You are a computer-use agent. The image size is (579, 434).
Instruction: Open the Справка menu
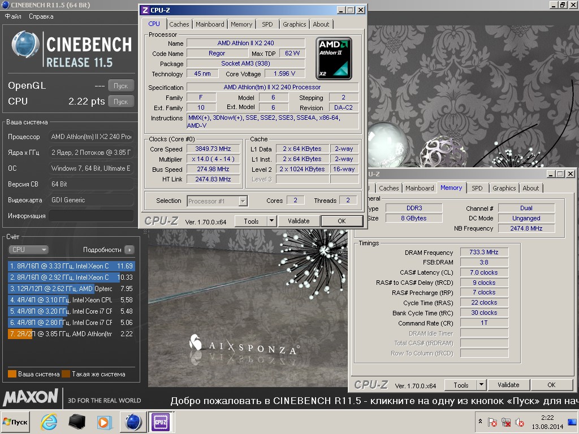pos(41,16)
